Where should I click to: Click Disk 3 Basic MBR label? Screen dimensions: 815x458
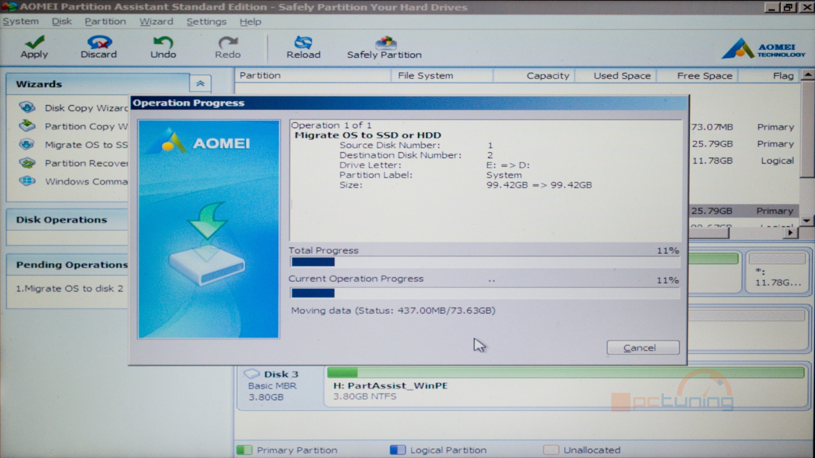coord(272,386)
